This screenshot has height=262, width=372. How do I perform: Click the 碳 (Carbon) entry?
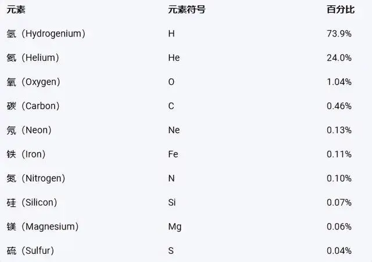[33, 106]
